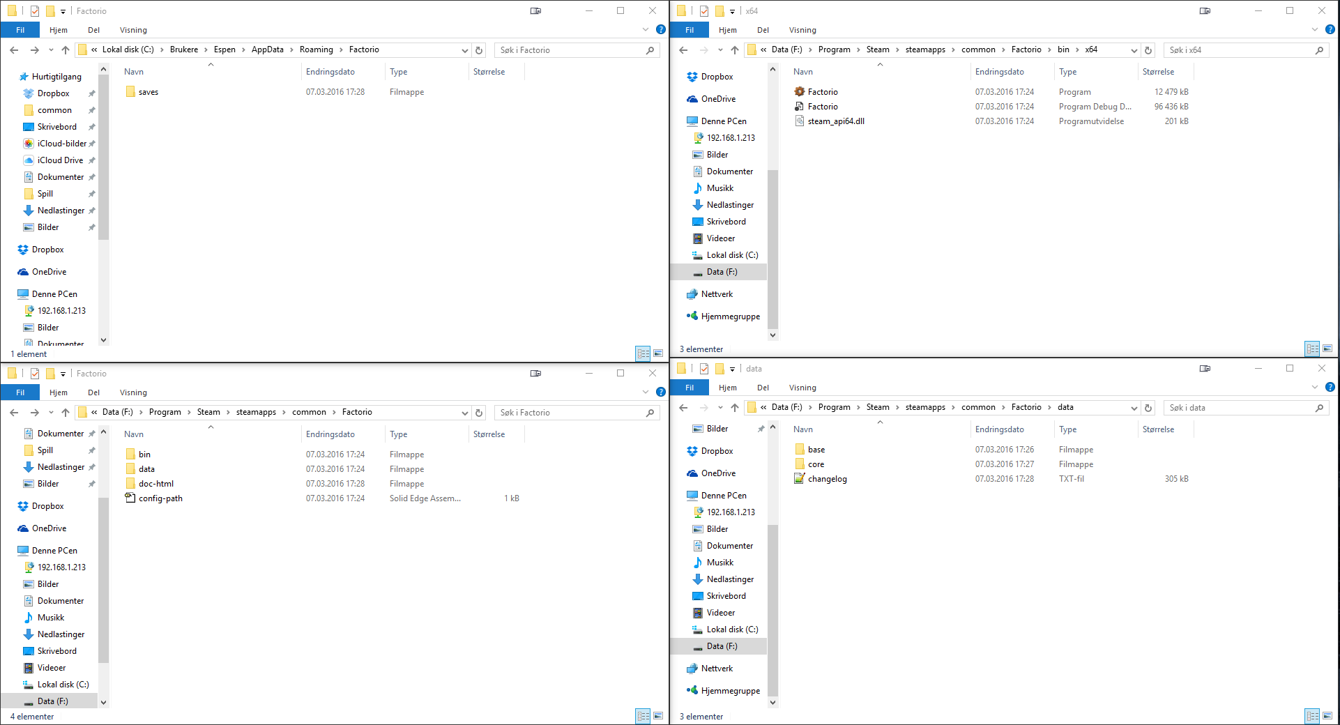Switch data window to details view
Image resolution: width=1340 pixels, height=725 pixels.
[1313, 716]
